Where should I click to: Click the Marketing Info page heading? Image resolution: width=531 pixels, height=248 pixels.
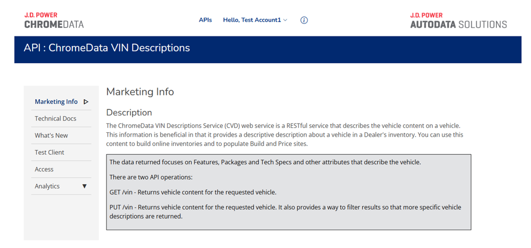point(140,92)
